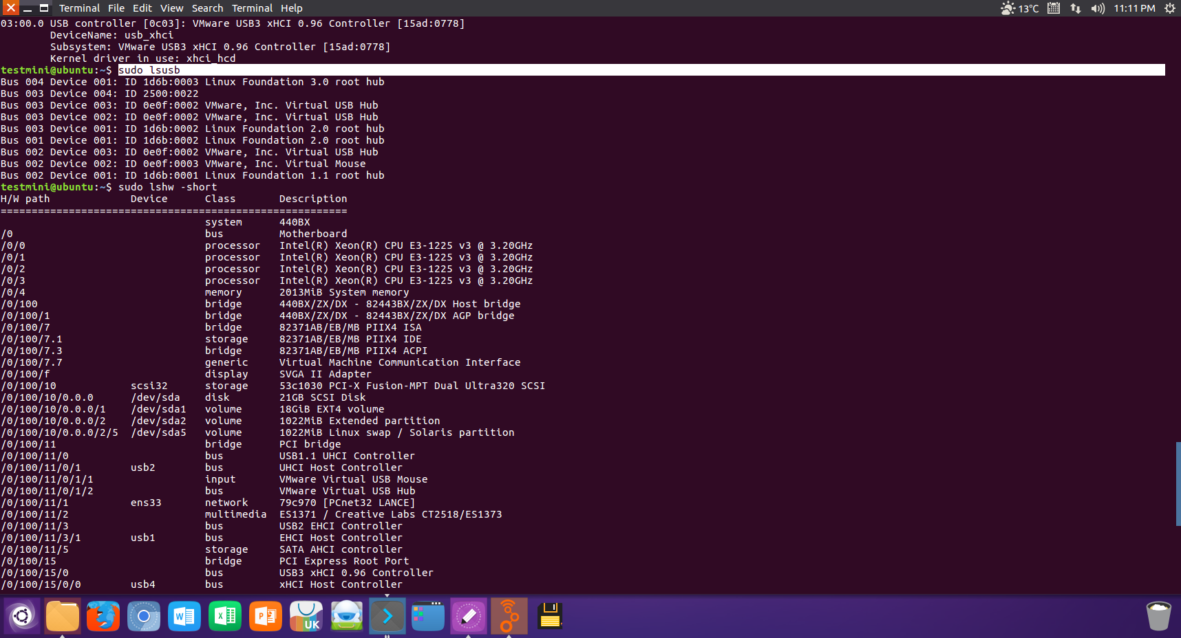Viewport: 1181px width, 638px height.
Task: Click 'SATA AHCI controller' description
Action: pyautogui.click(x=341, y=549)
